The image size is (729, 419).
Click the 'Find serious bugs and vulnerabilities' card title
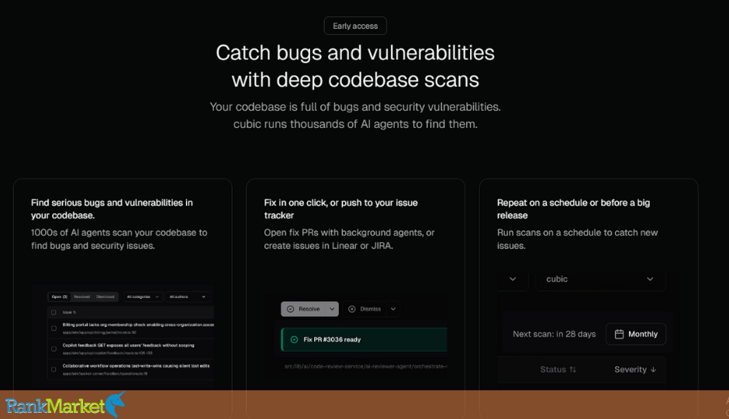coord(112,209)
